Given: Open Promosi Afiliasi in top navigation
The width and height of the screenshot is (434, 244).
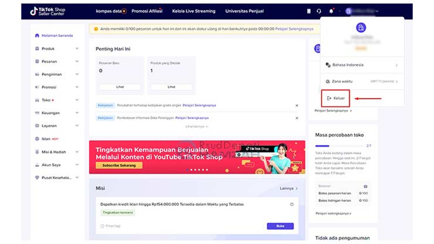Looking at the screenshot, I should pyautogui.click(x=147, y=11).
